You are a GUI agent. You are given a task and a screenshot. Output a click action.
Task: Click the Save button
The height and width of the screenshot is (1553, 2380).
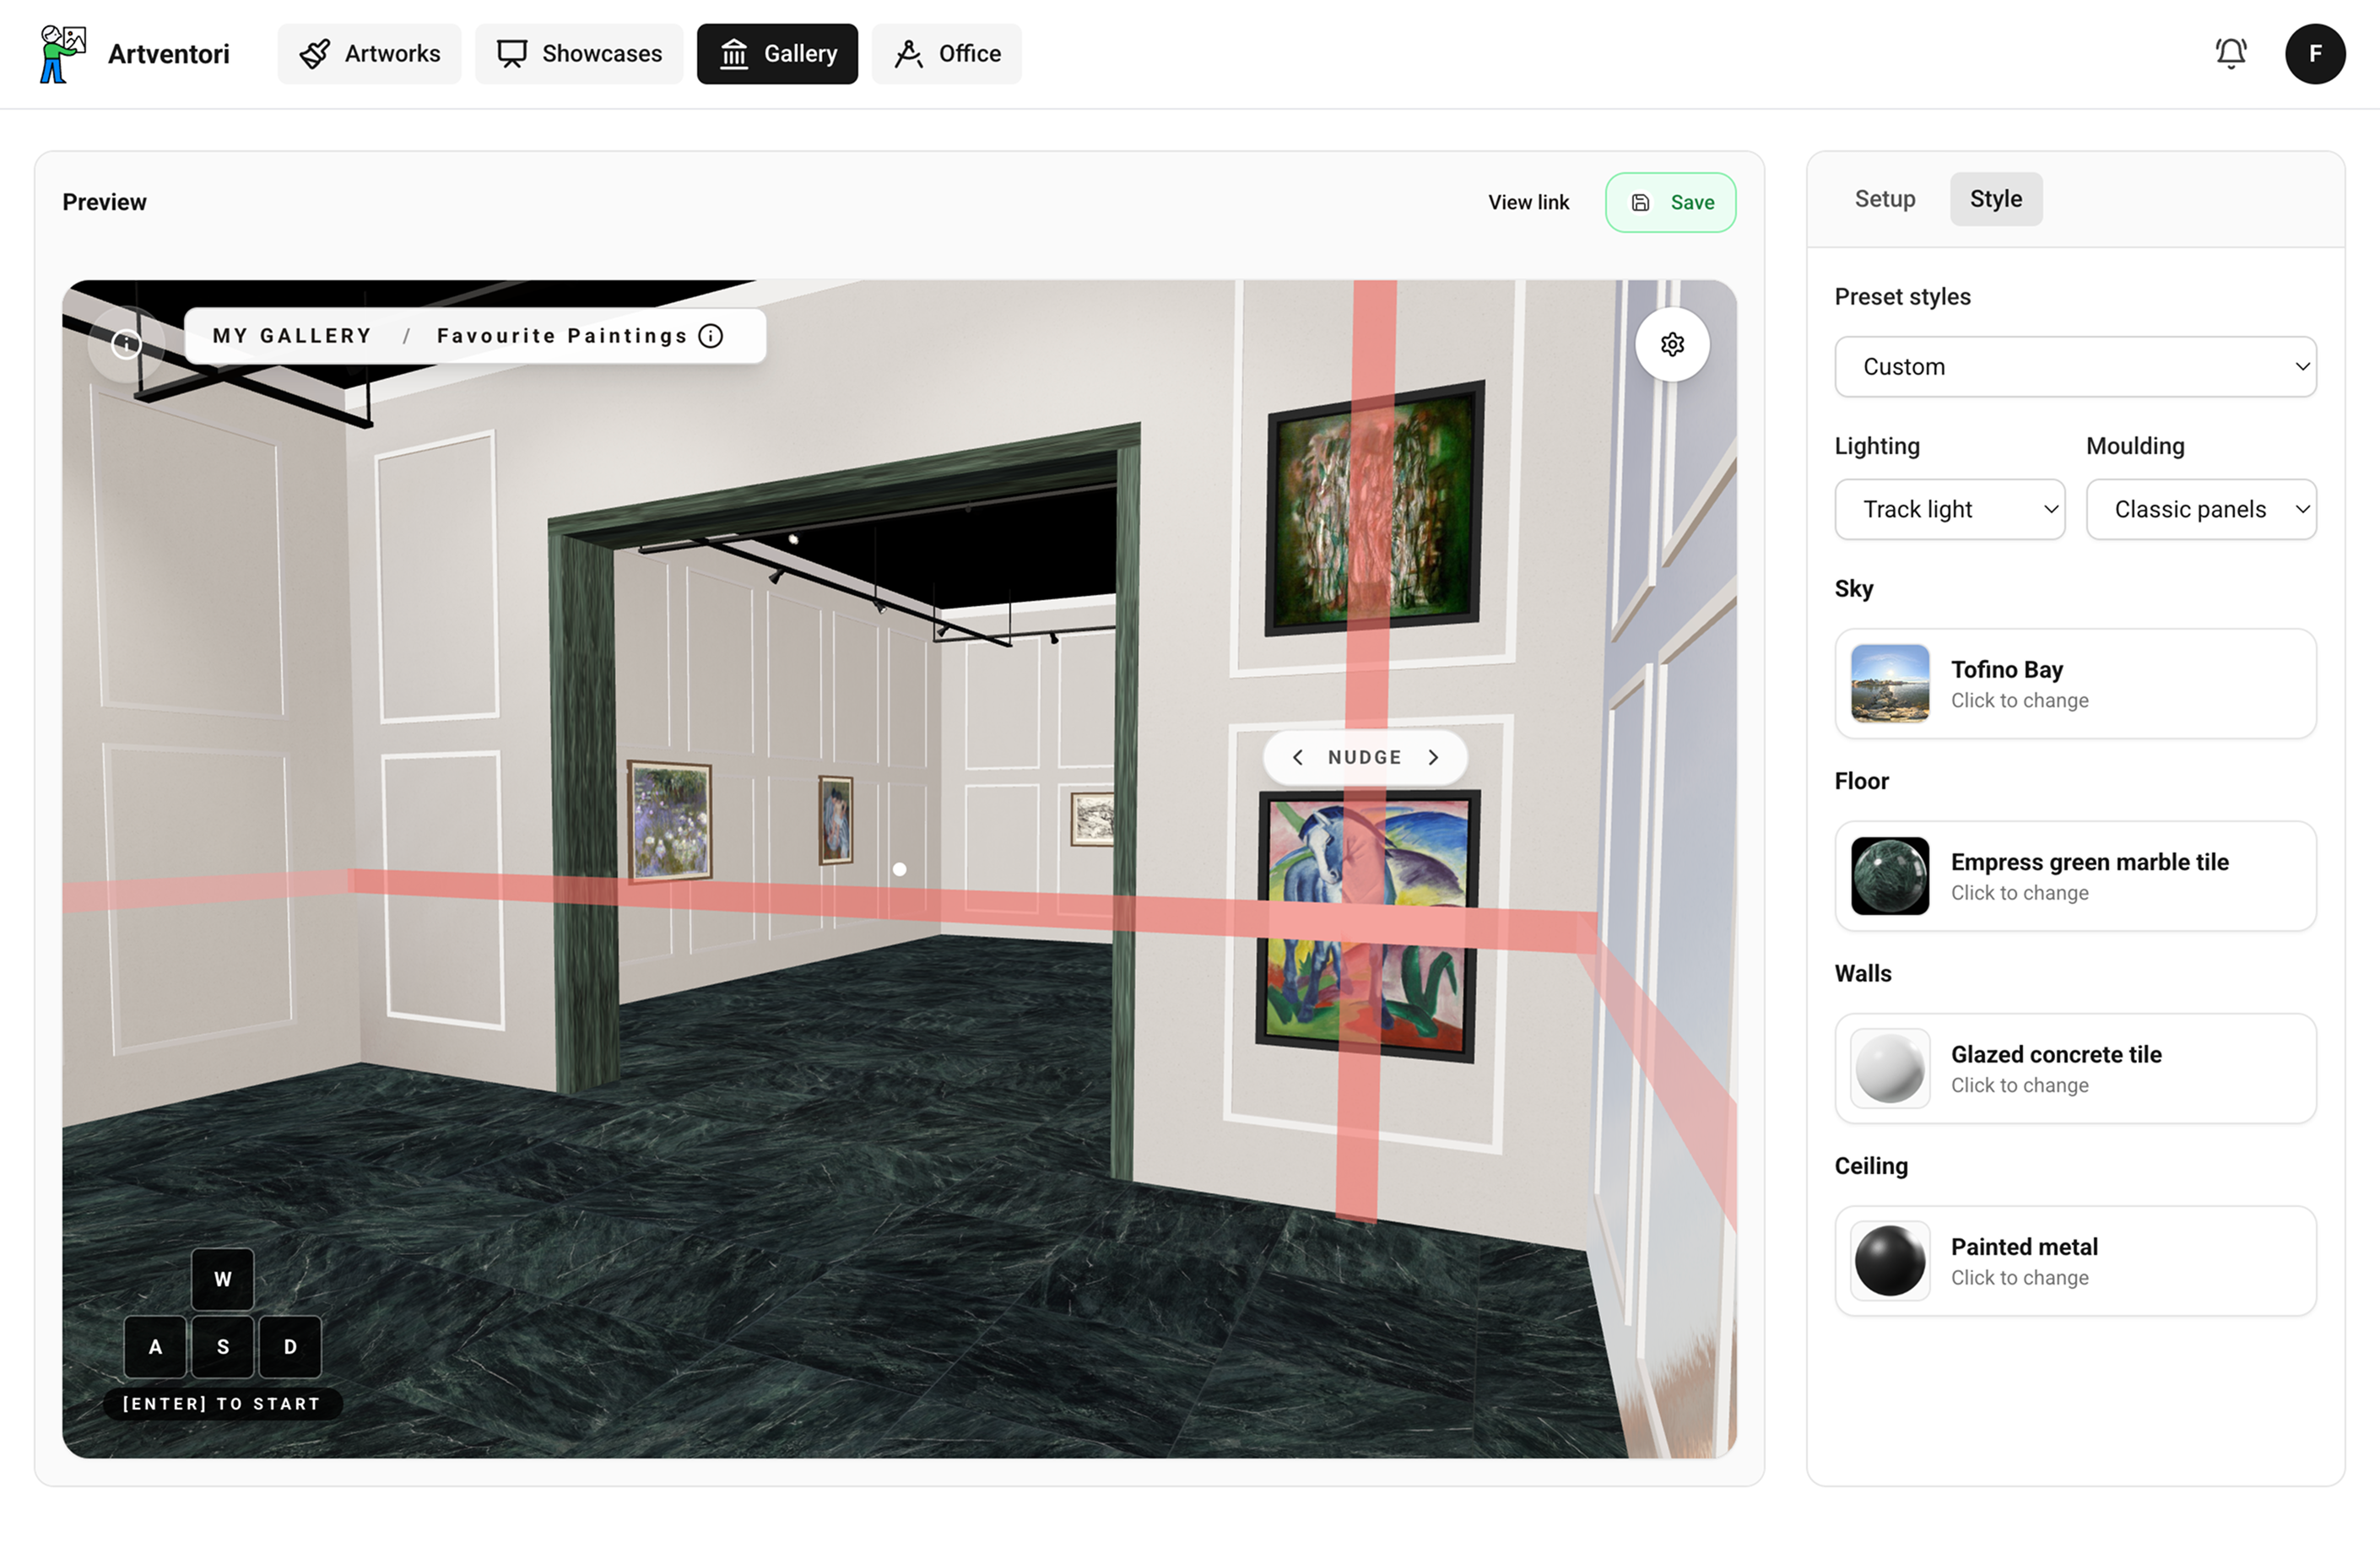(x=1670, y=202)
